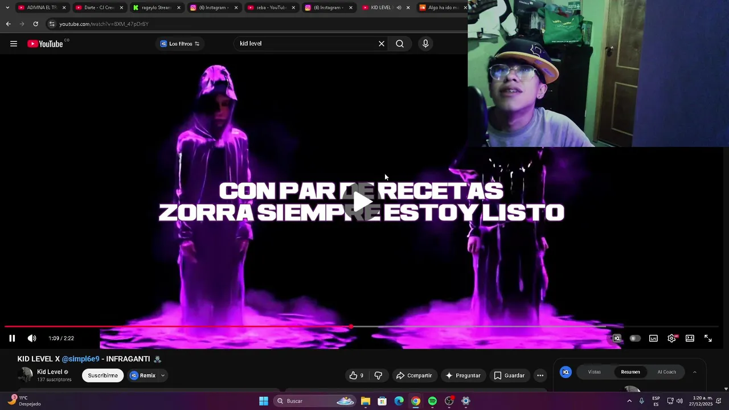Screen dimensions: 729x410
Task: Enter fullscreen mode
Action: pyautogui.click(x=708, y=338)
